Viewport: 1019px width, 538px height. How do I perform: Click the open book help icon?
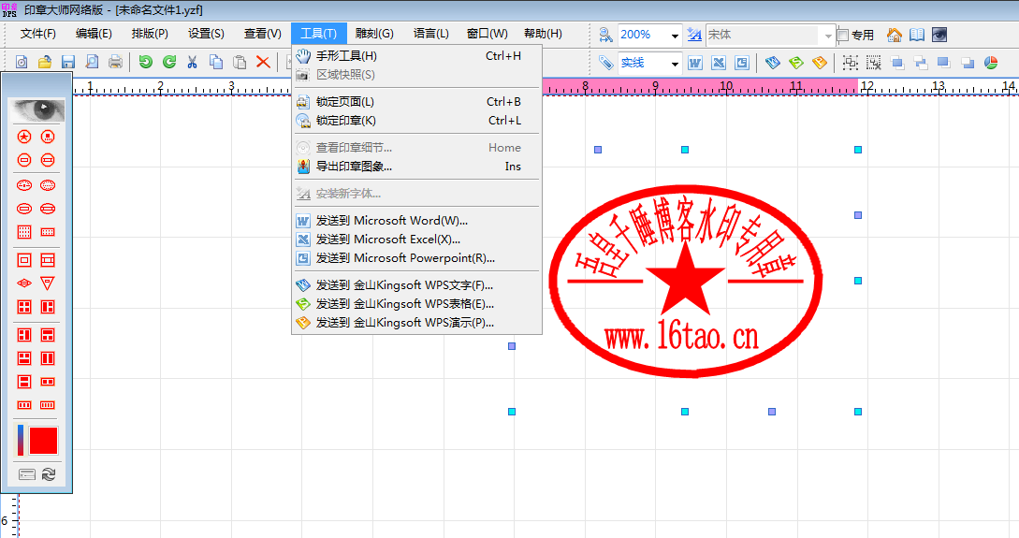click(x=917, y=35)
